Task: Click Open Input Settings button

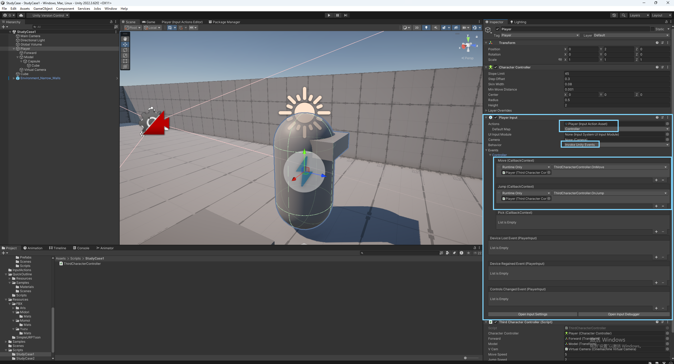Action: click(533, 314)
